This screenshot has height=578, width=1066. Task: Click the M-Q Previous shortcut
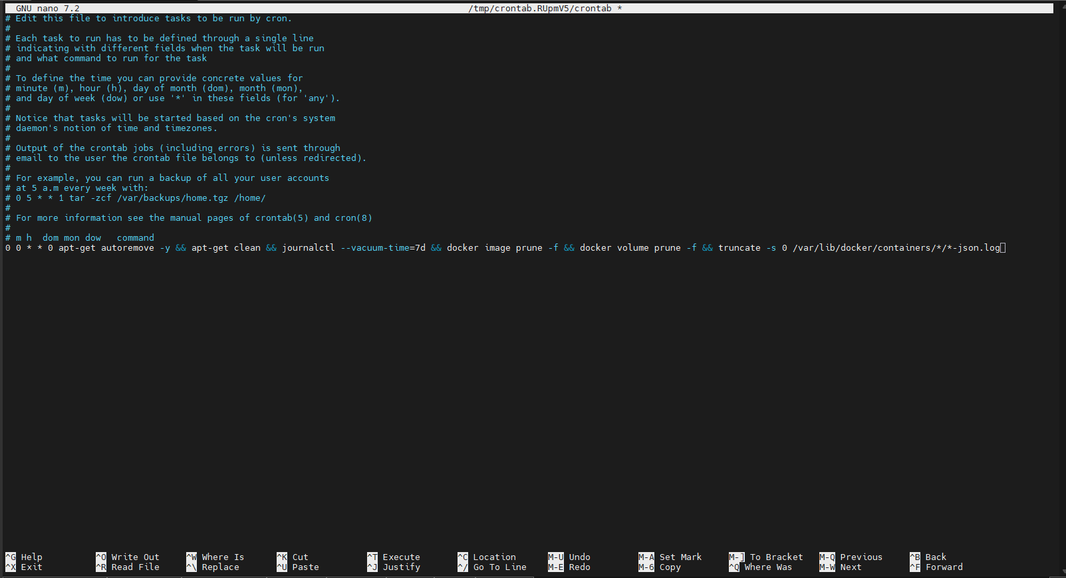tap(851, 557)
